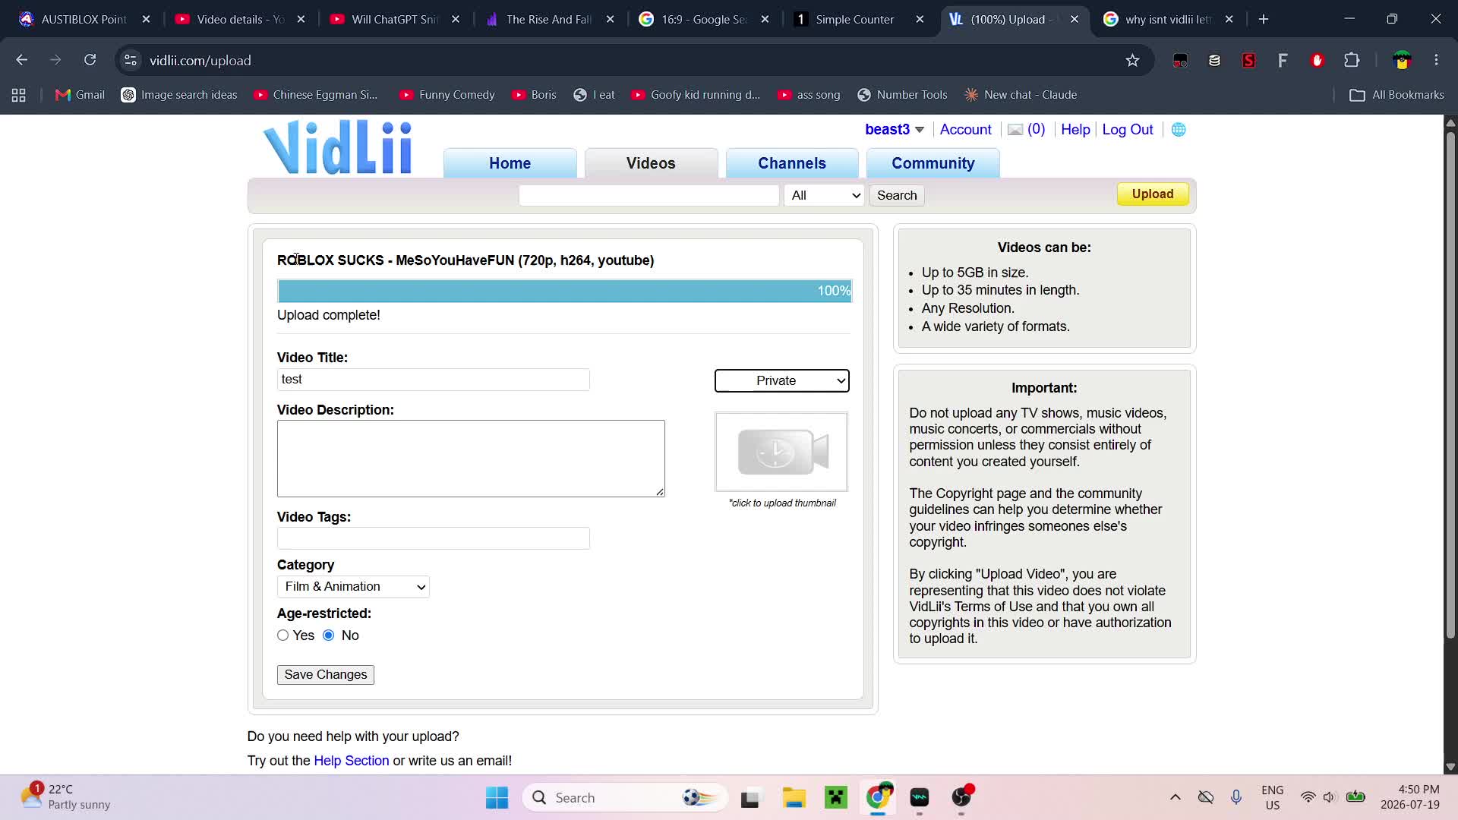Open the weather widget
The image size is (1458, 820).
coord(65,797)
